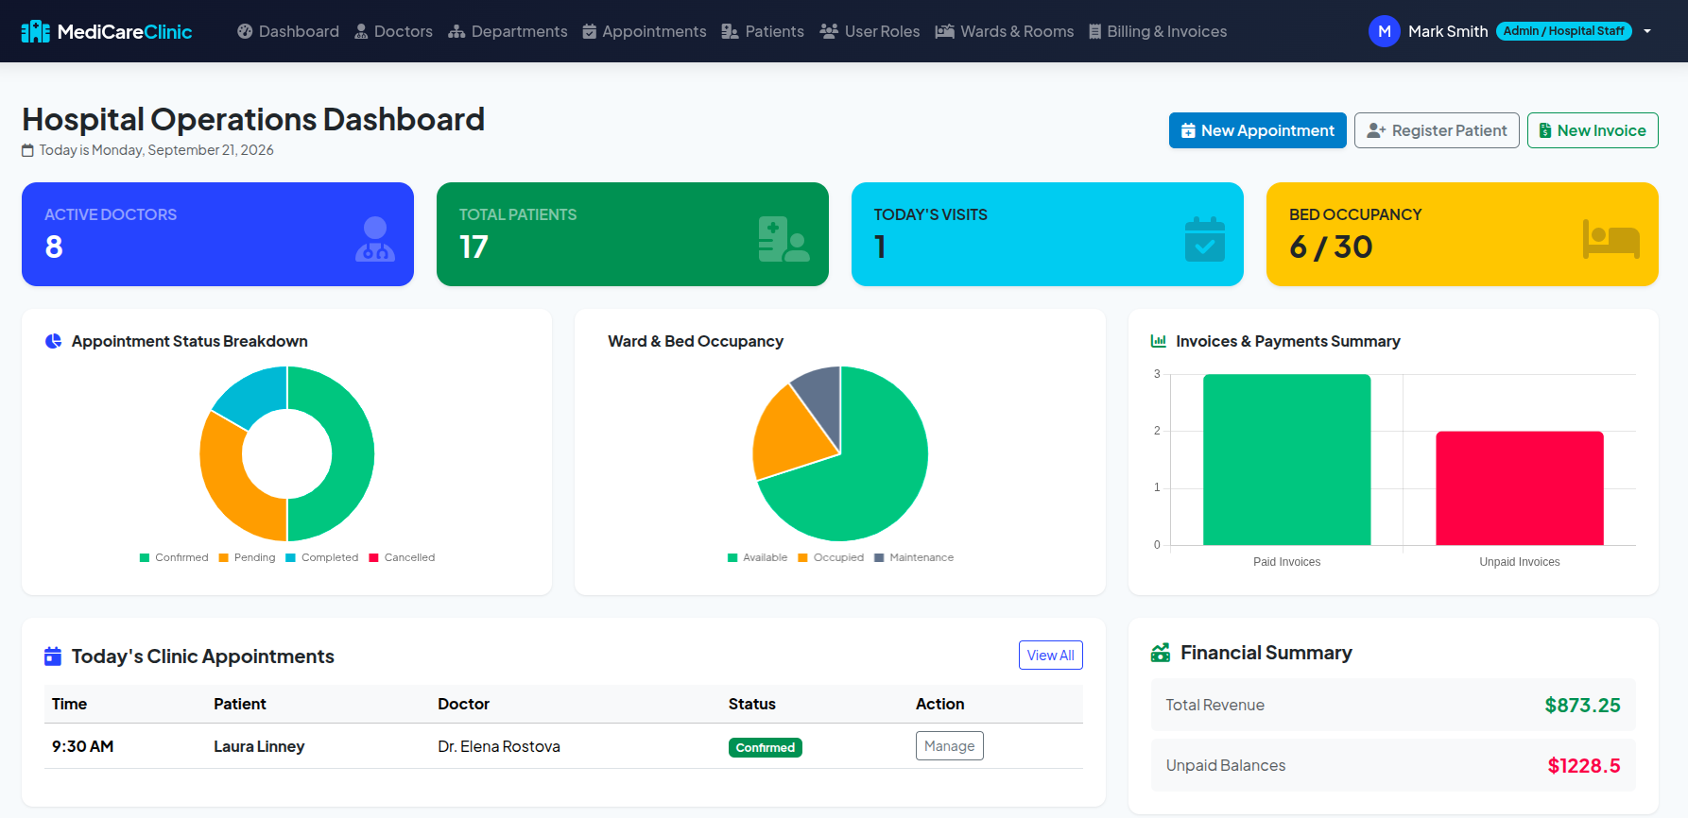Toggle the Cancelled legend color swatch
The image size is (1688, 818).
pos(374,558)
